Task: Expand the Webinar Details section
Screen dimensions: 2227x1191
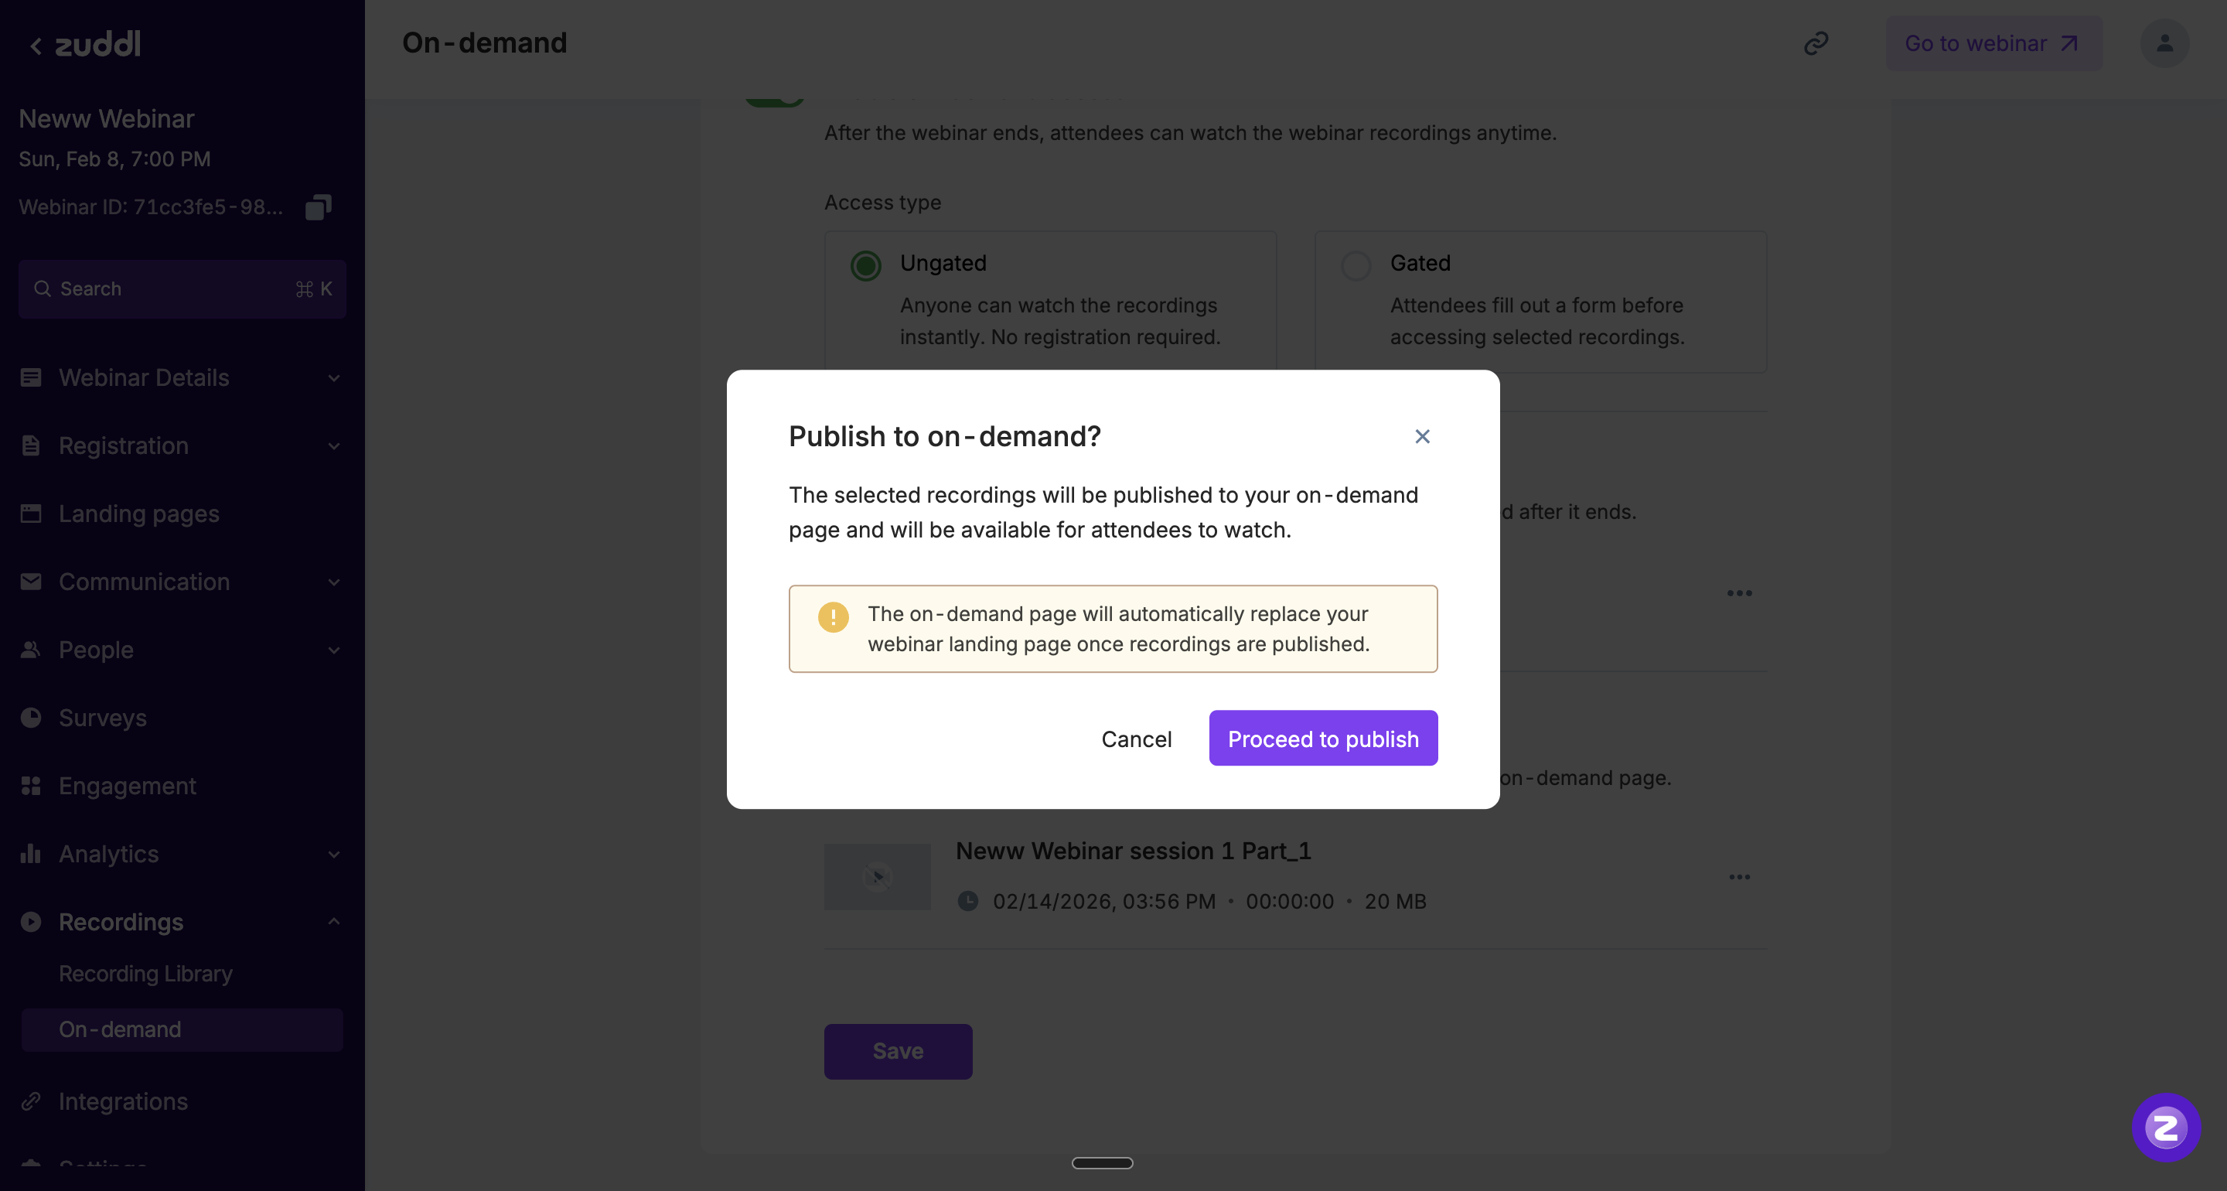Action: tap(334, 378)
